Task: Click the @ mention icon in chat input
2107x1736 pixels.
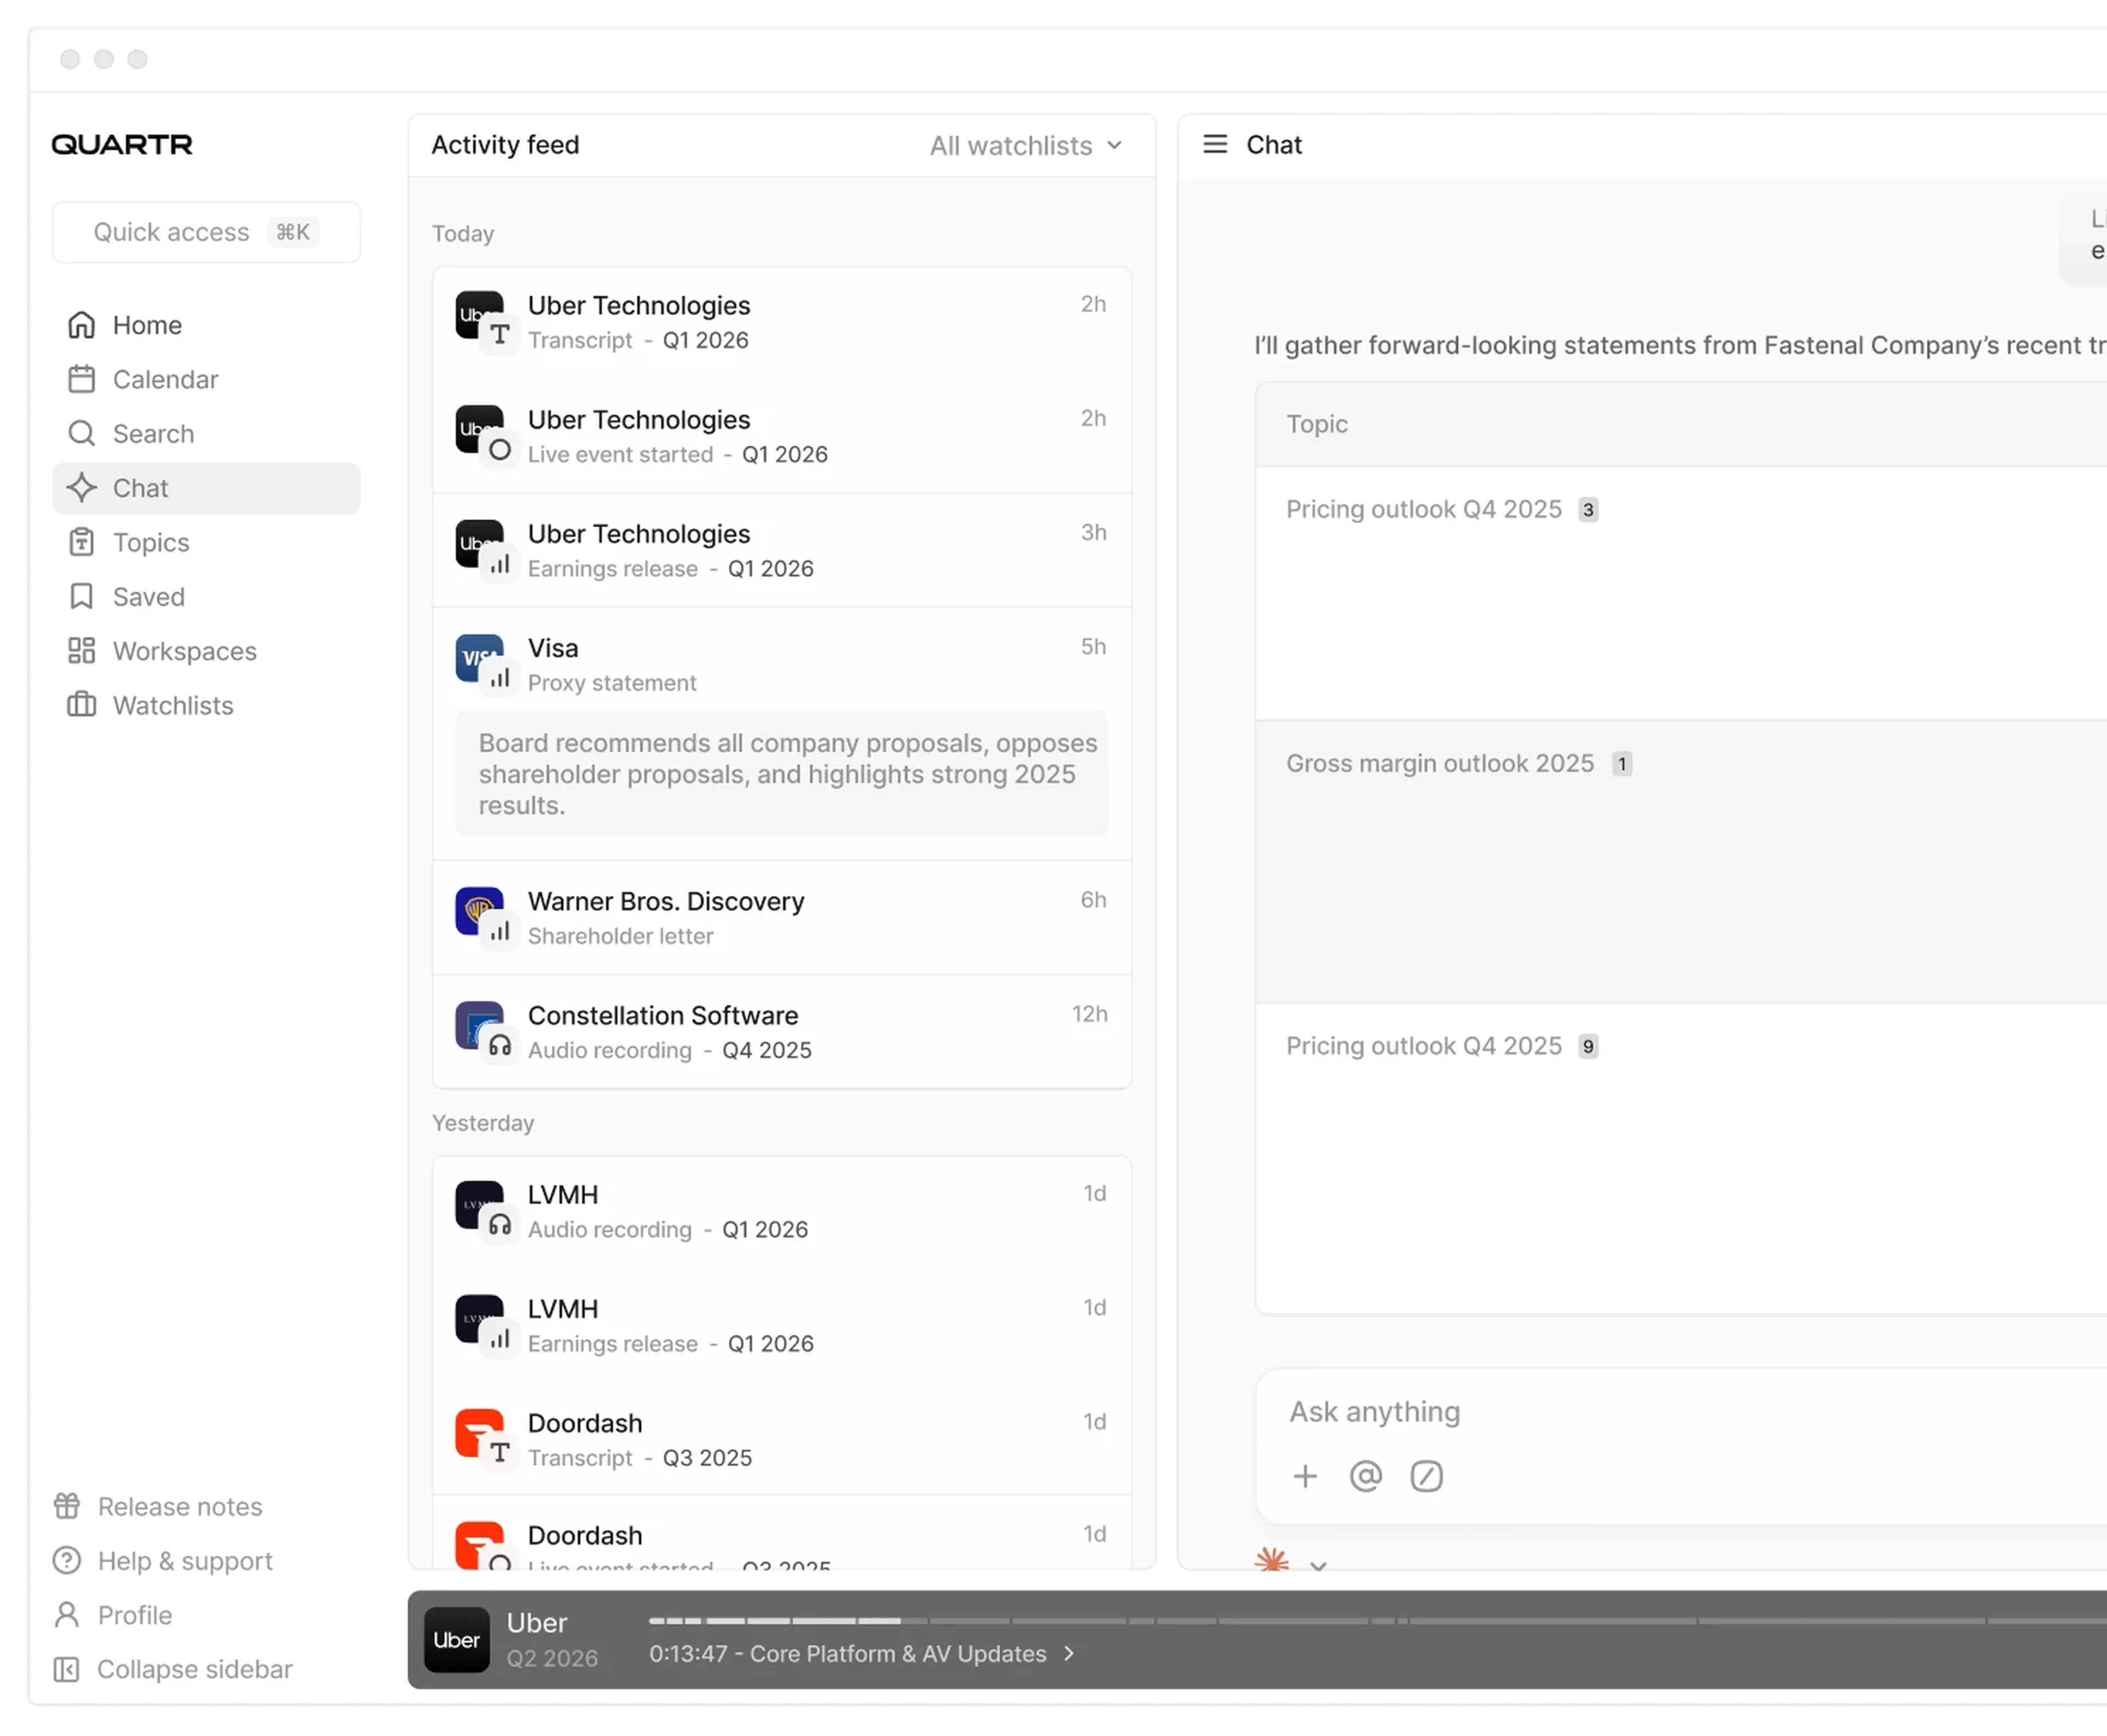Action: [1366, 1476]
